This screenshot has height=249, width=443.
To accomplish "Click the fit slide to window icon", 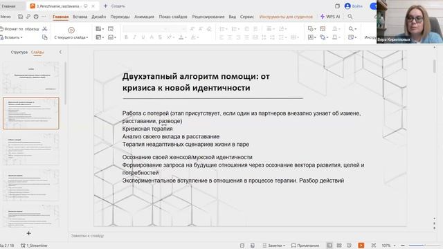I will tap(374, 246).
